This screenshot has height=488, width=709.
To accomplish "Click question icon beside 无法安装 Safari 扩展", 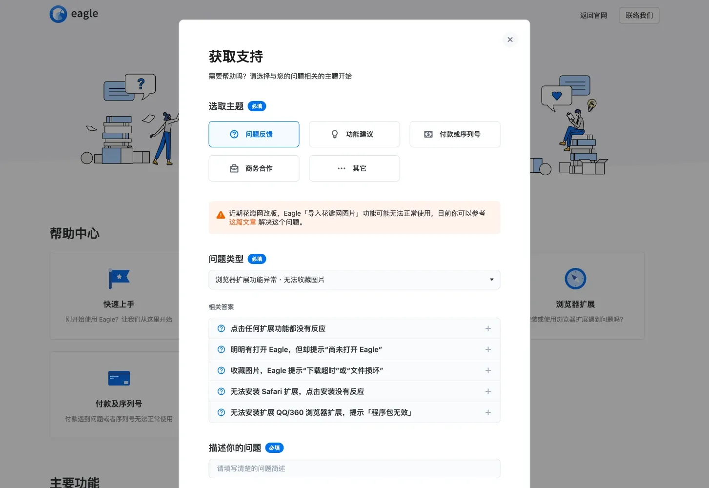I will click(221, 391).
